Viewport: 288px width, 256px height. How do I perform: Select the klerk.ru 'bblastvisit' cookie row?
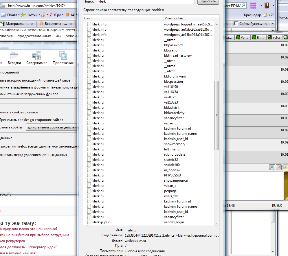(x=149, y=108)
